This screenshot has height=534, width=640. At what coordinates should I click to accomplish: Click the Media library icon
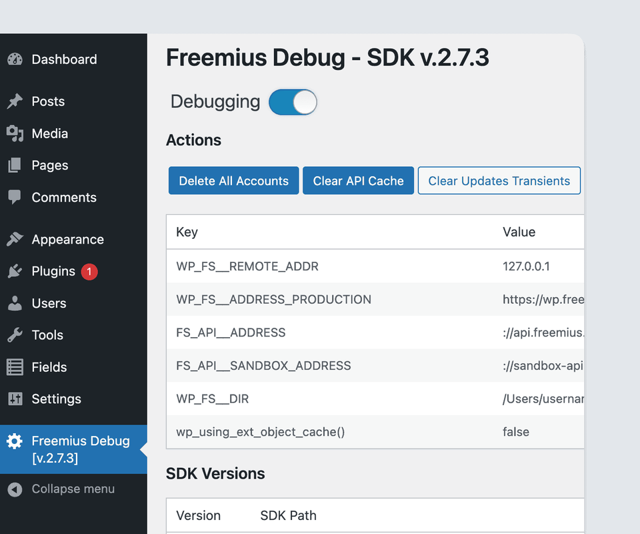15,133
